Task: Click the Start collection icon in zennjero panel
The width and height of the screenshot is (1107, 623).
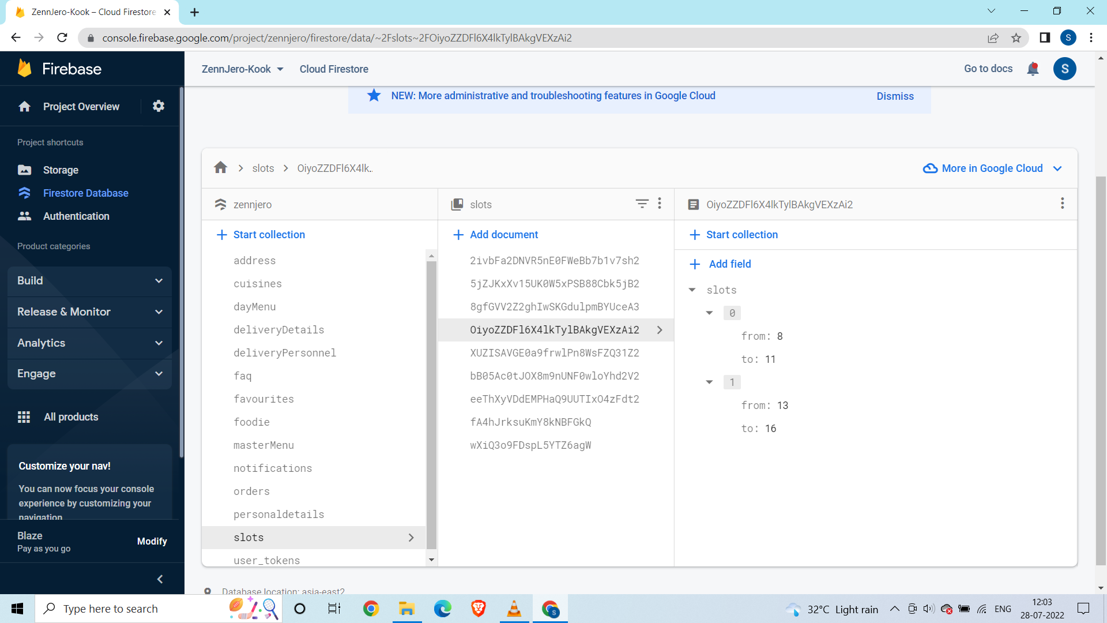Action: [221, 234]
